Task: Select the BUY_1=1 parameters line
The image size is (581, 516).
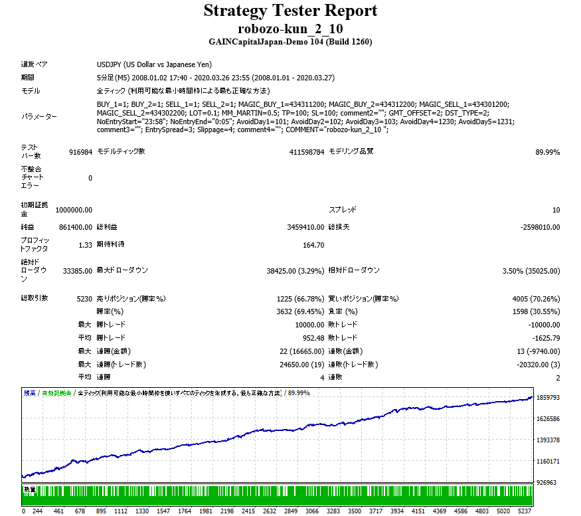Action: tap(303, 104)
